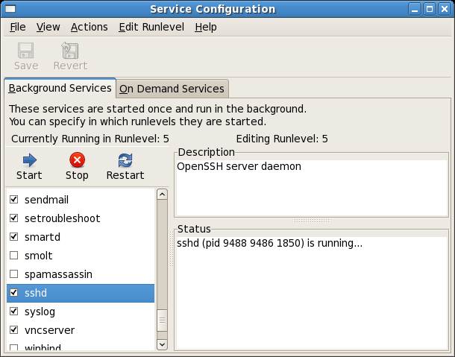Uncheck the vncserver service checkbox
Screen dimensions: 455x357
(x=13, y=329)
